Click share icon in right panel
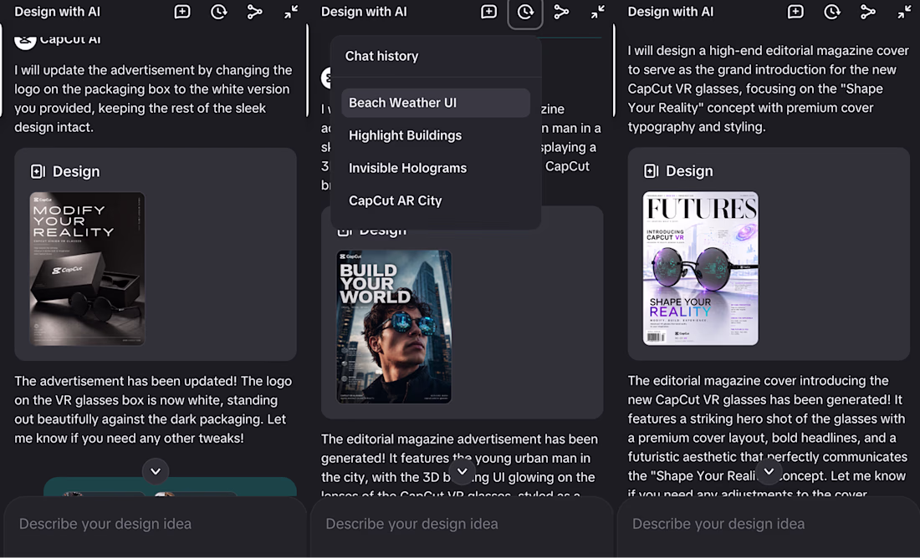The width and height of the screenshot is (920, 558). pos(868,12)
